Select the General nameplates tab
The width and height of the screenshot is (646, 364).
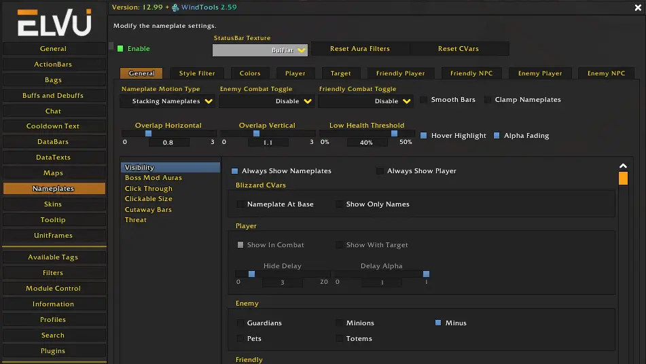click(x=141, y=73)
